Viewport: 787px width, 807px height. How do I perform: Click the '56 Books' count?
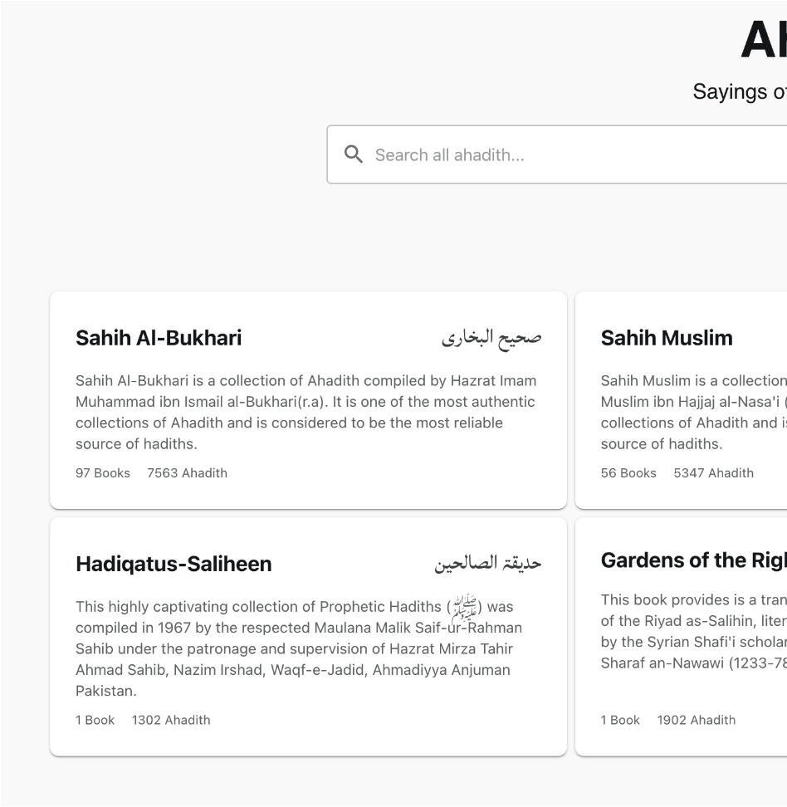click(x=628, y=473)
